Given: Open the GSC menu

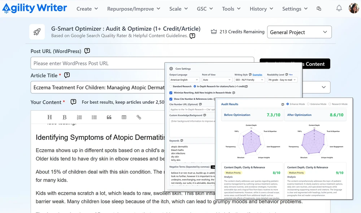Looking at the screenshot, I should coord(205,9).
